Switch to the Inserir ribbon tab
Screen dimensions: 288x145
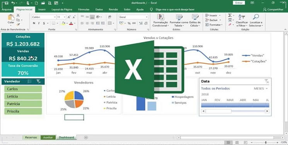pos(42,9)
